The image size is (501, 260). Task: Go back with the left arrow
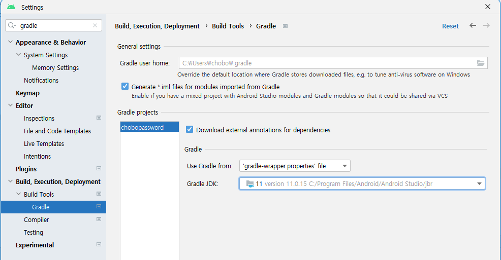473,25
